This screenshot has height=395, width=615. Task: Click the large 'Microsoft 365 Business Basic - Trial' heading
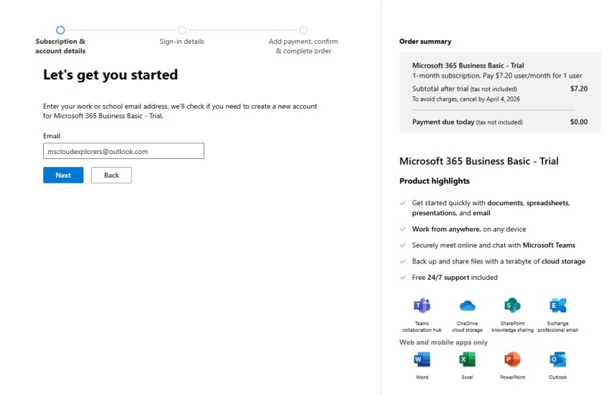point(478,161)
